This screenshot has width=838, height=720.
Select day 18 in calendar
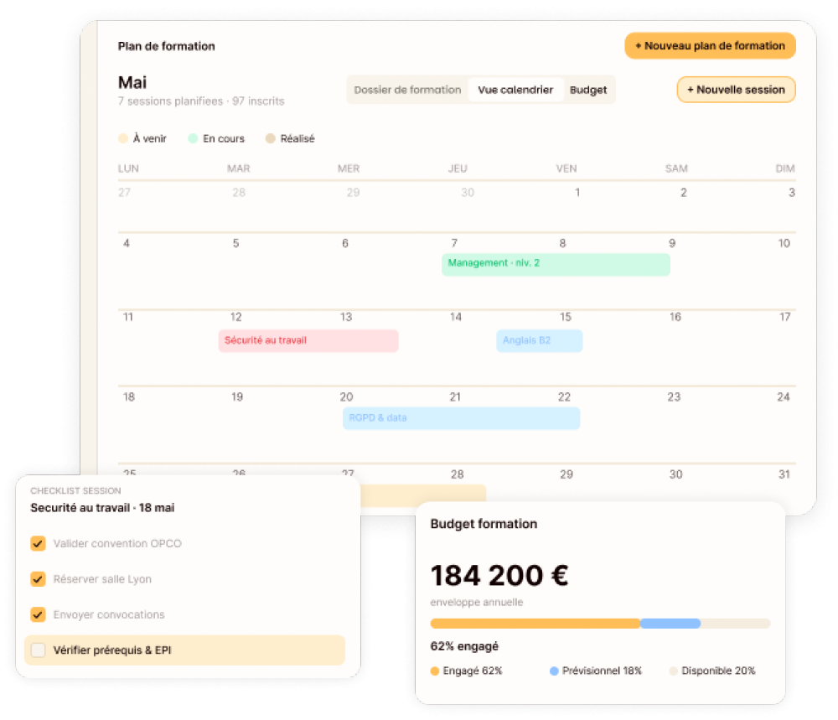click(x=129, y=397)
